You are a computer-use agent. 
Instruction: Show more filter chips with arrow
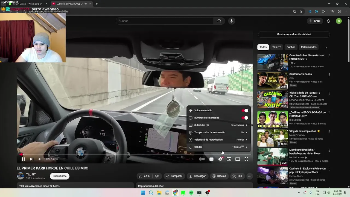(x=326, y=47)
